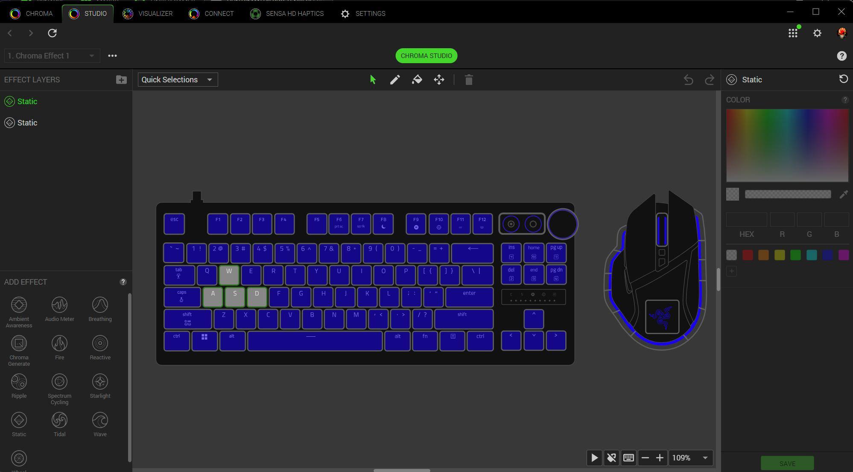Toggle the crossed-out lighting preview icon
The image size is (853, 472).
click(611, 458)
